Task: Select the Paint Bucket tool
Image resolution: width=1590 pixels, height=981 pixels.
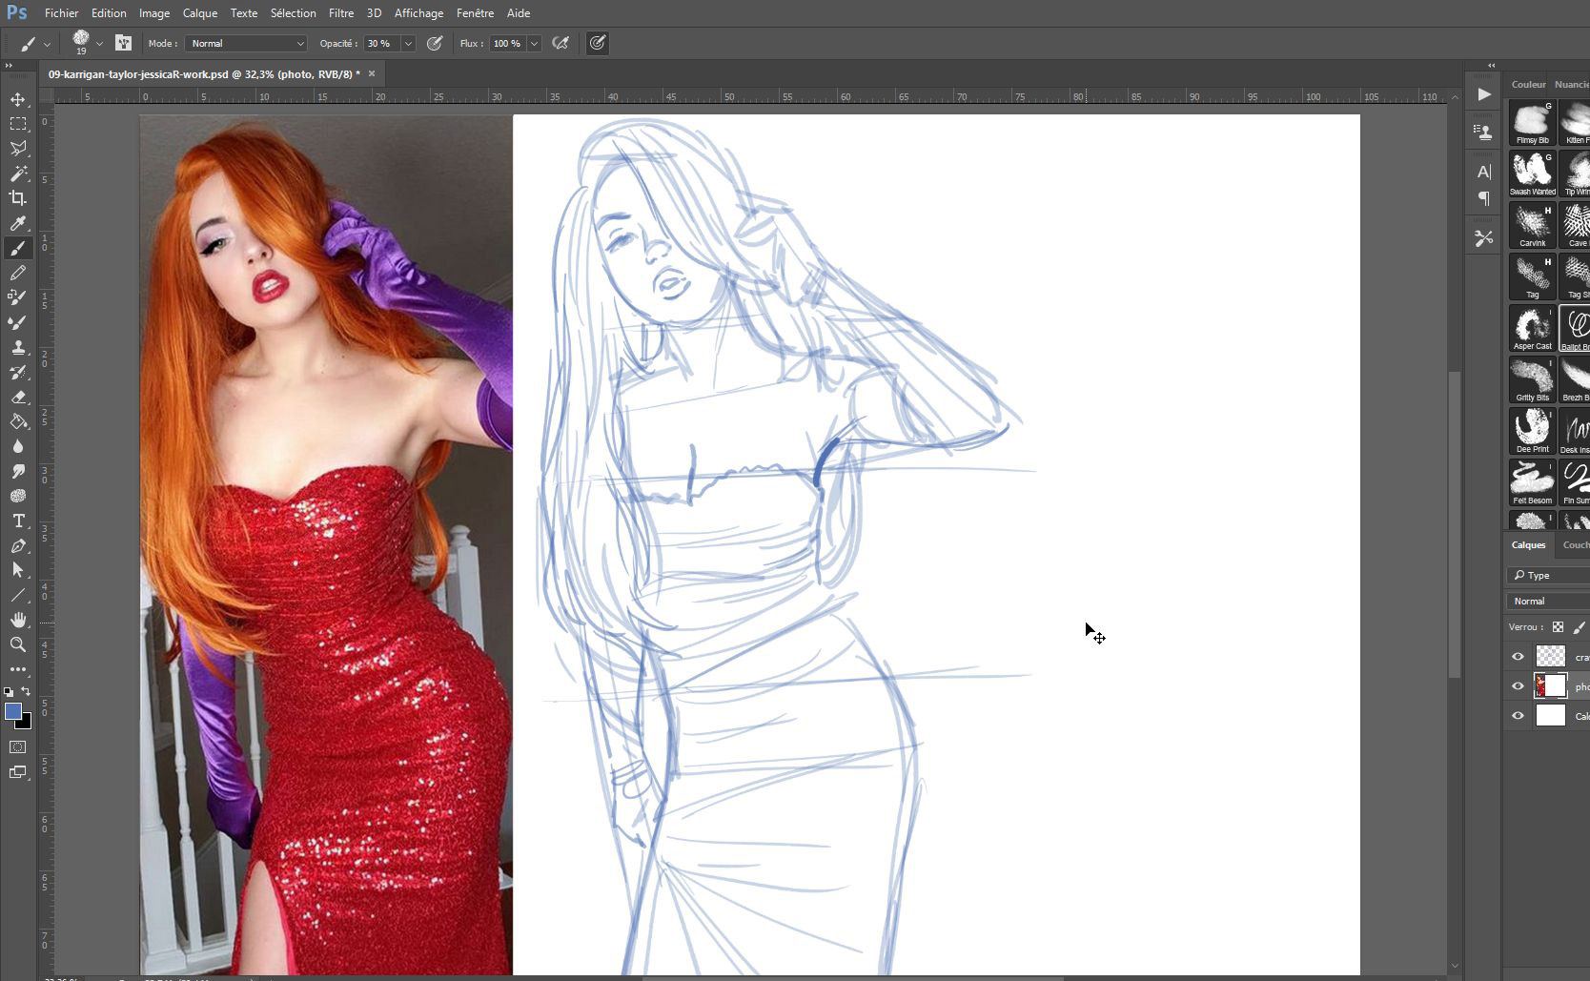Action: tap(18, 421)
